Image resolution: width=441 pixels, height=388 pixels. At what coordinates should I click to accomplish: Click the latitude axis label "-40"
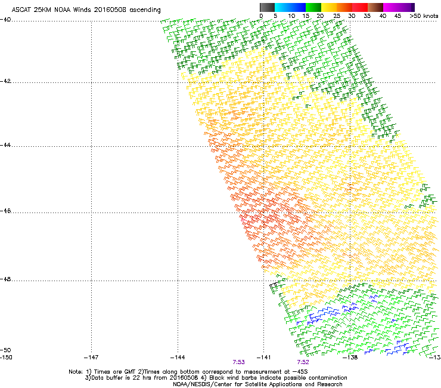pos(5,20)
